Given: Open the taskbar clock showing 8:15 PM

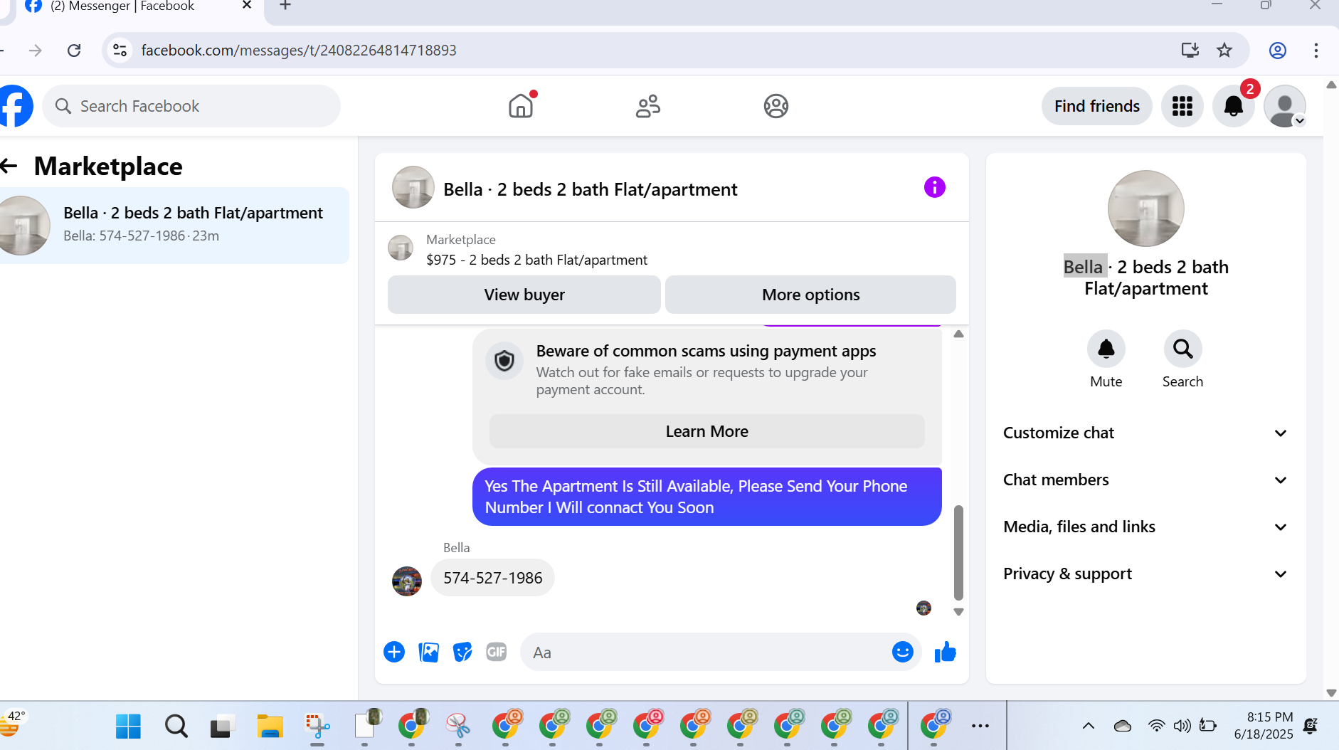Looking at the screenshot, I should [1264, 726].
